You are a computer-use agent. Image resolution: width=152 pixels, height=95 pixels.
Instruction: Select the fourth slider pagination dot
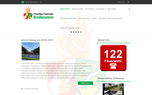(x=79, y=32)
